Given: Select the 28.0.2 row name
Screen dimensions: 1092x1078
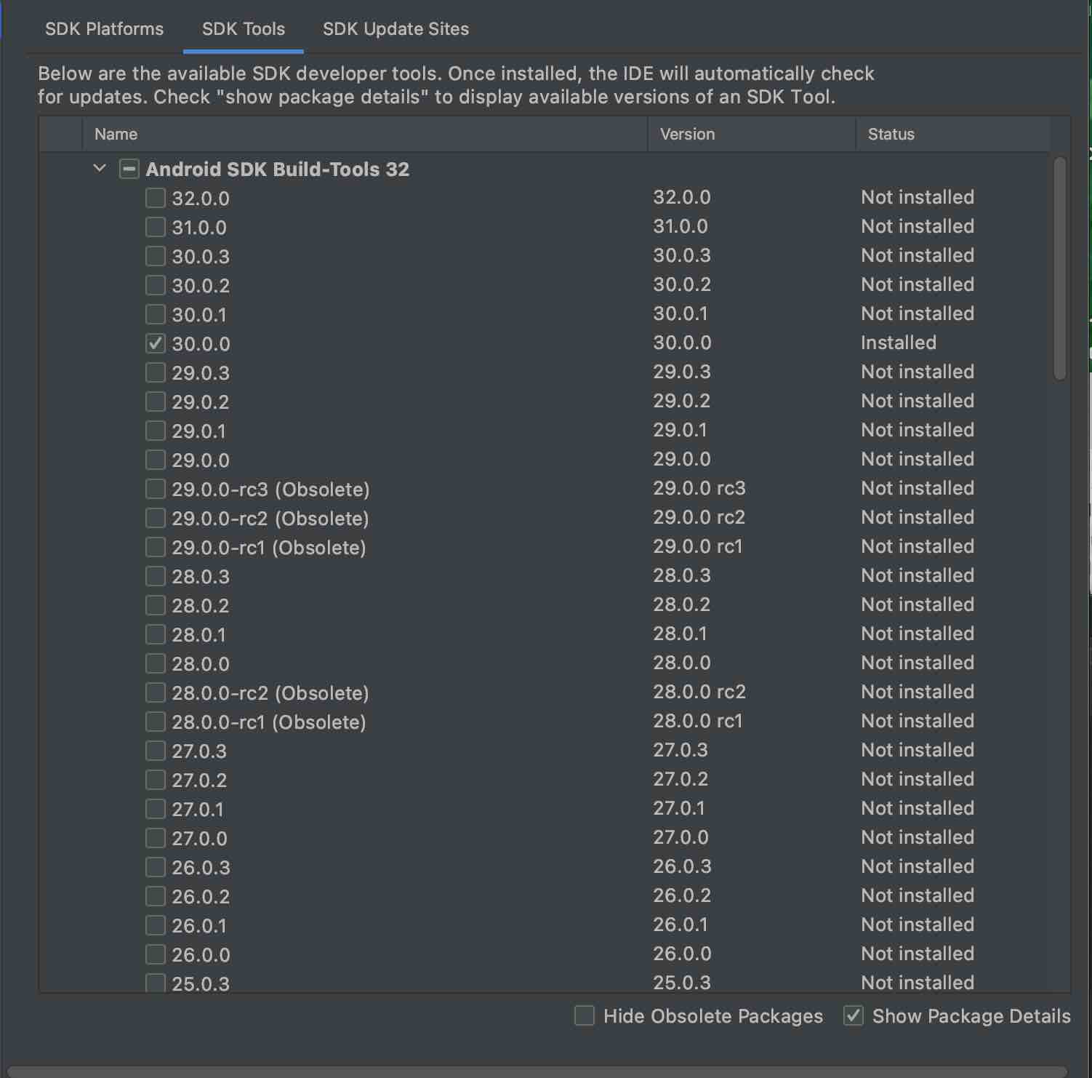Looking at the screenshot, I should tap(201, 606).
